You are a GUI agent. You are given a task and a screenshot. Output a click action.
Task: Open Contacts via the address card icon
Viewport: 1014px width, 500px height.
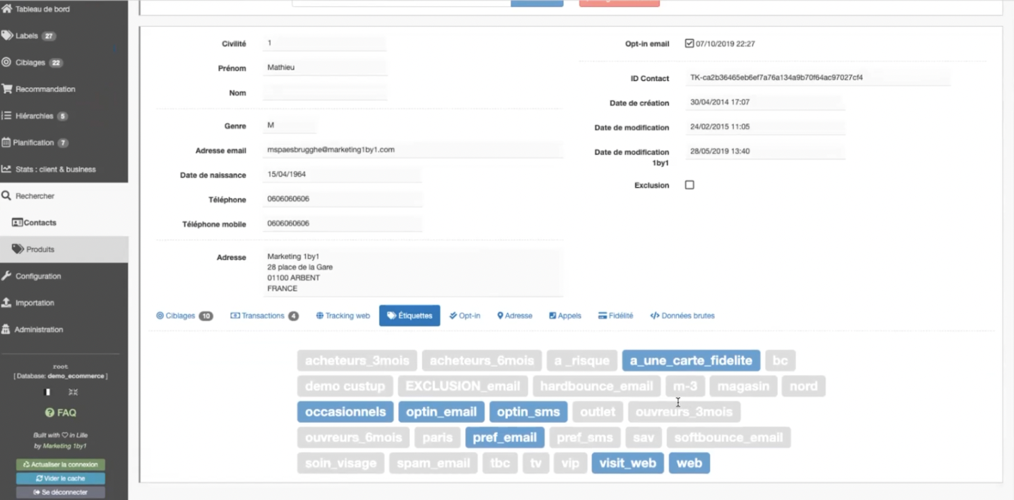[x=18, y=222]
